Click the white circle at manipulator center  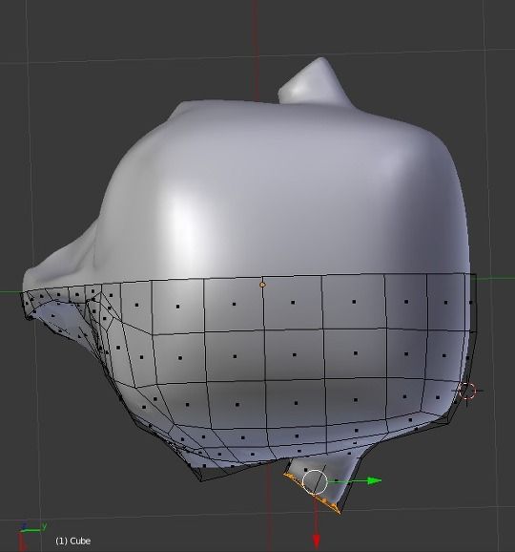coord(315,482)
